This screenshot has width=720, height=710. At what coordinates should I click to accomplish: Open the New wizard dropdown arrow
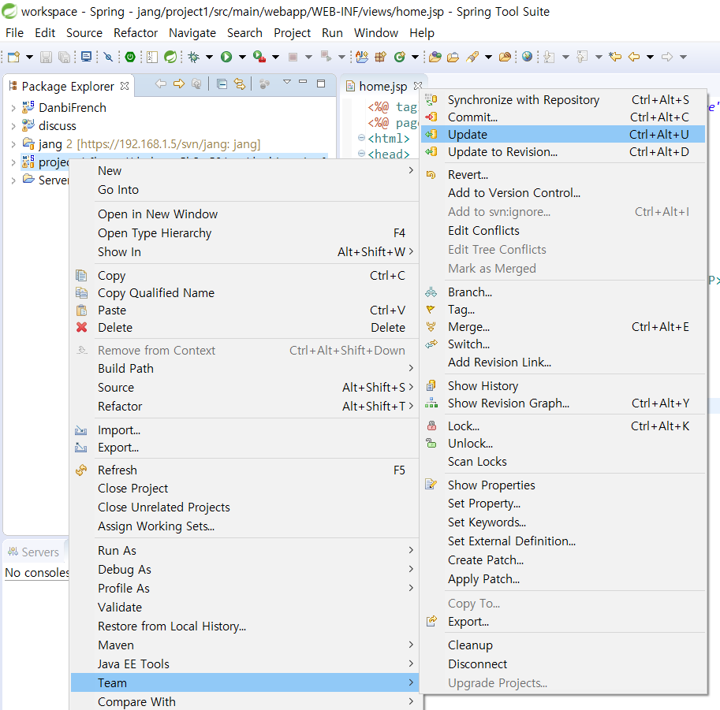click(29, 57)
